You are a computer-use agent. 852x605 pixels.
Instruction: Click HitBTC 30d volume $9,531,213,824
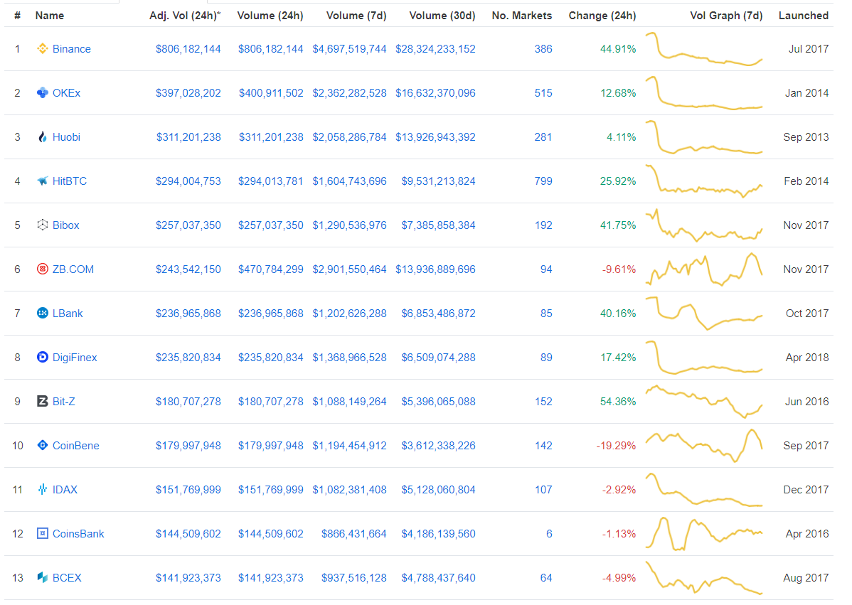[435, 181]
